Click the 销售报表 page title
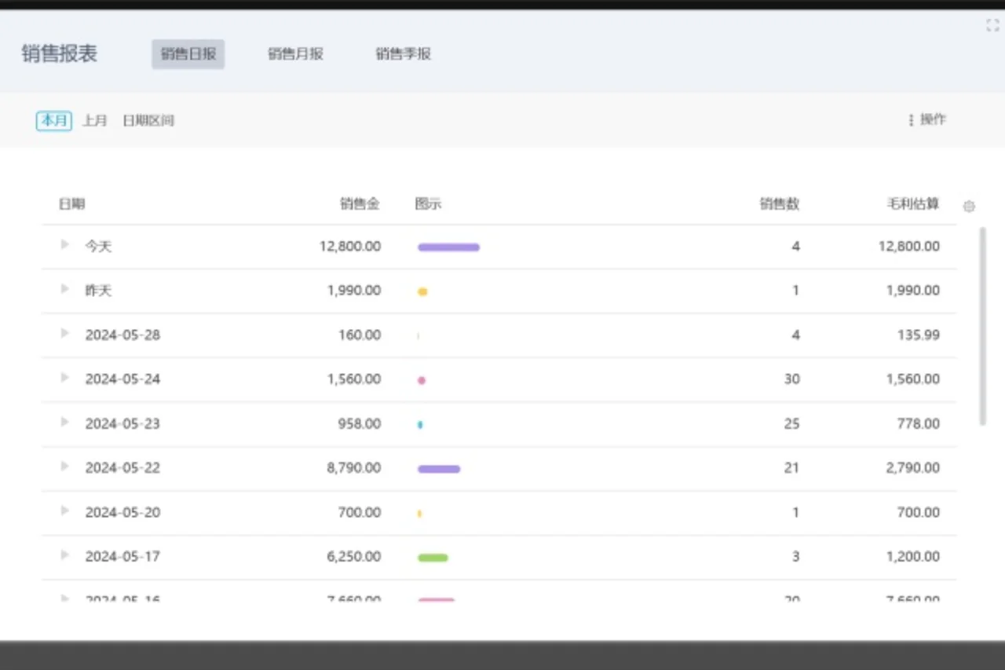The image size is (1005, 670). [x=60, y=54]
